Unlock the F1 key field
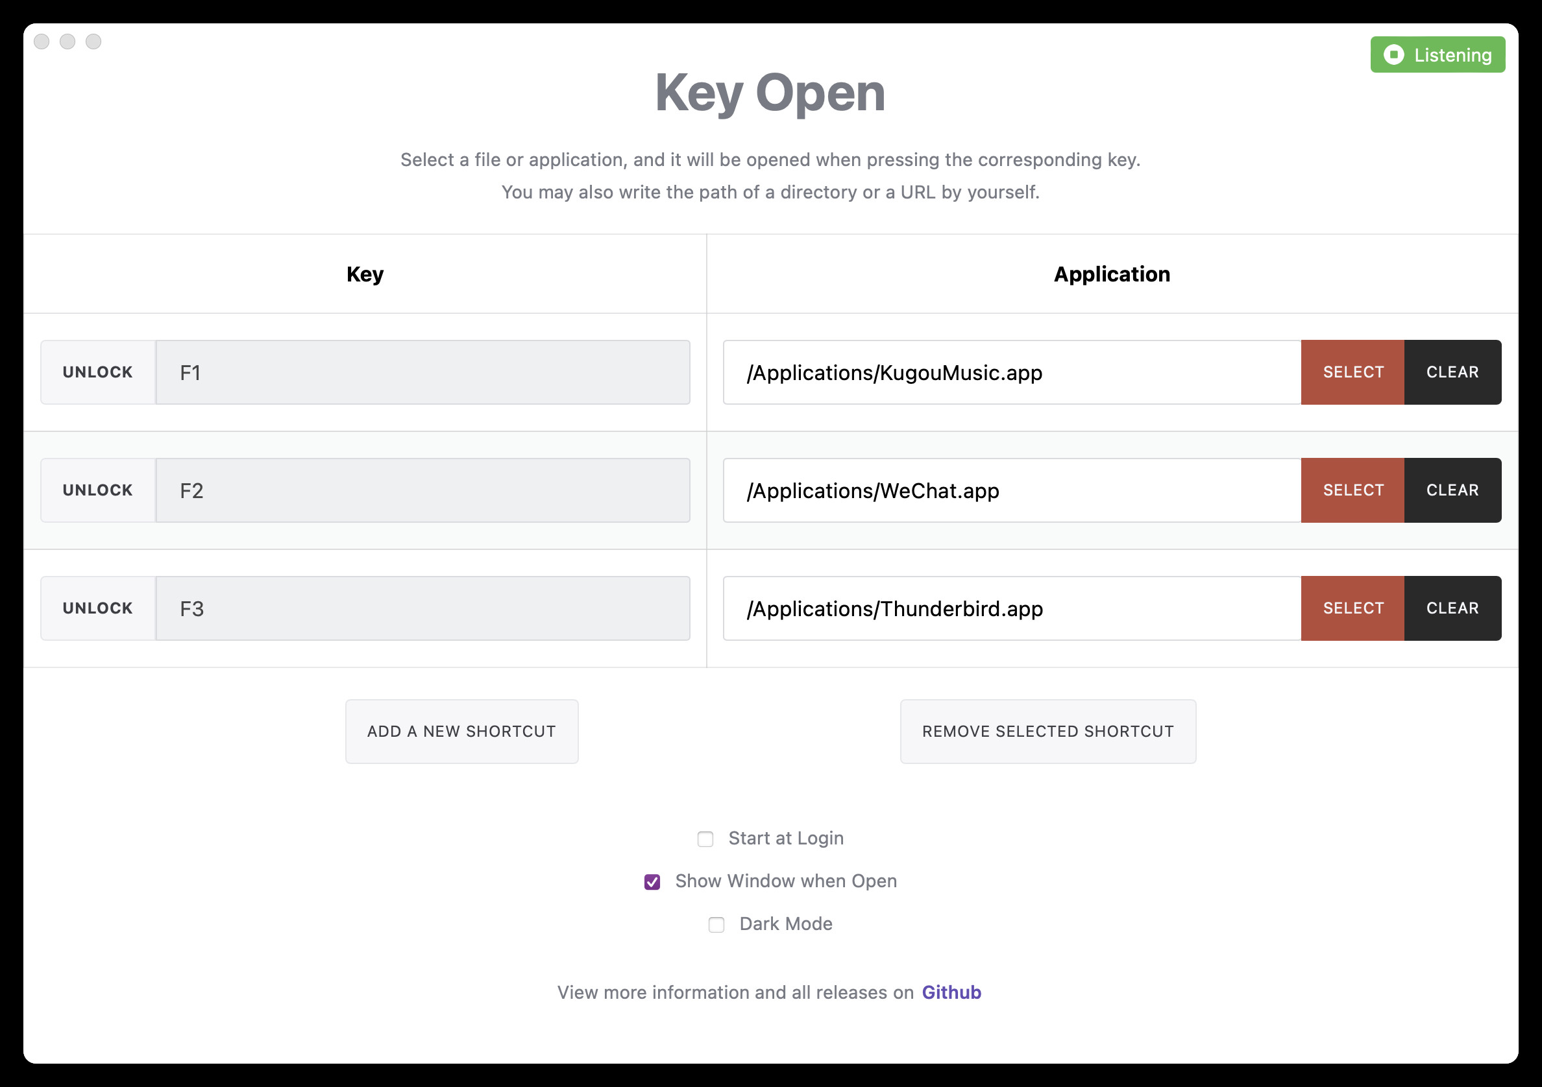Viewport: 1542px width, 1087px height. (x=98, y=372)
